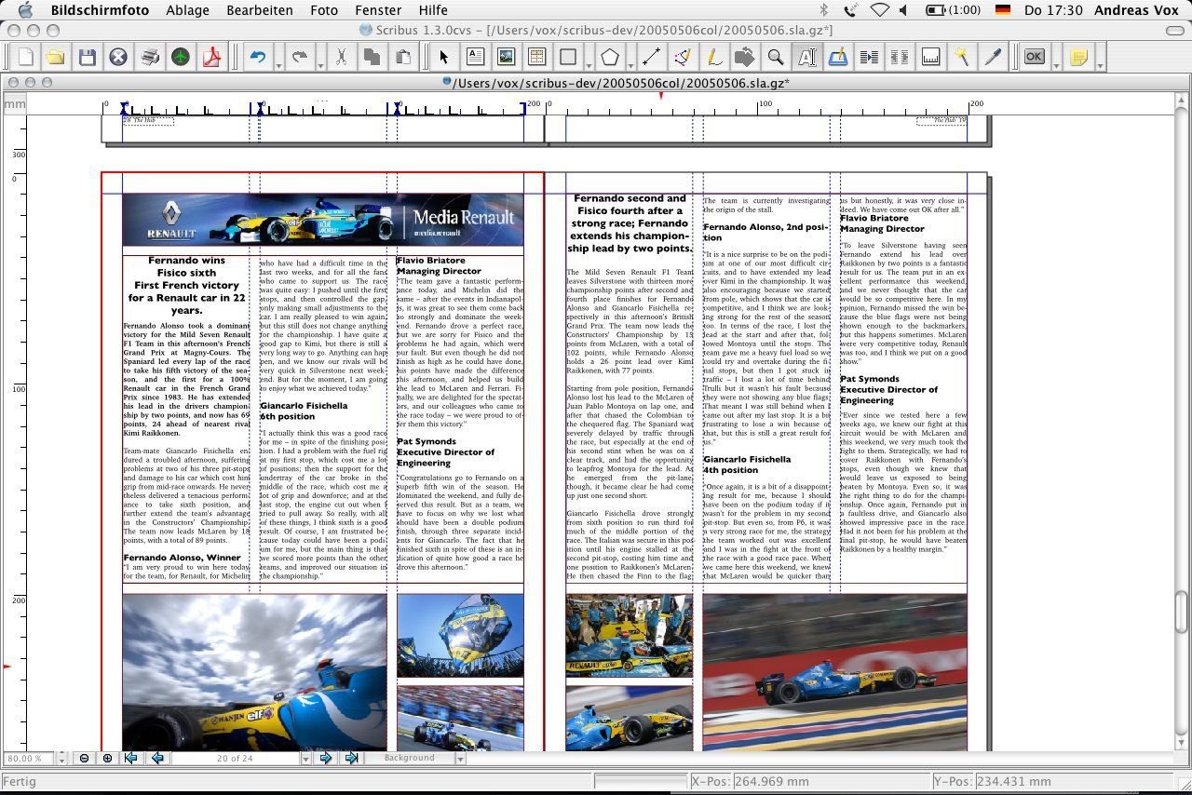Screen dimensions: 1192x795
Task: Select the Insert Image Frame tool
Action: click(x=505, y=57)
